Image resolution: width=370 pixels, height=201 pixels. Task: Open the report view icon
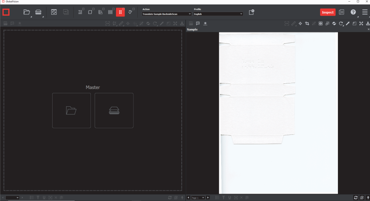[341, 12]
